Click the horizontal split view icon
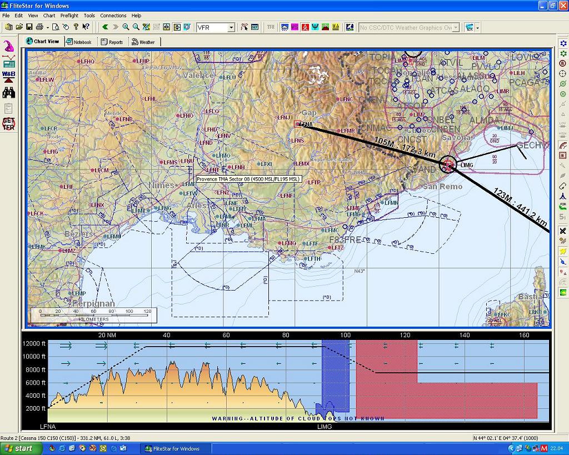Screen dimensions: 569x455 [167, 27]
